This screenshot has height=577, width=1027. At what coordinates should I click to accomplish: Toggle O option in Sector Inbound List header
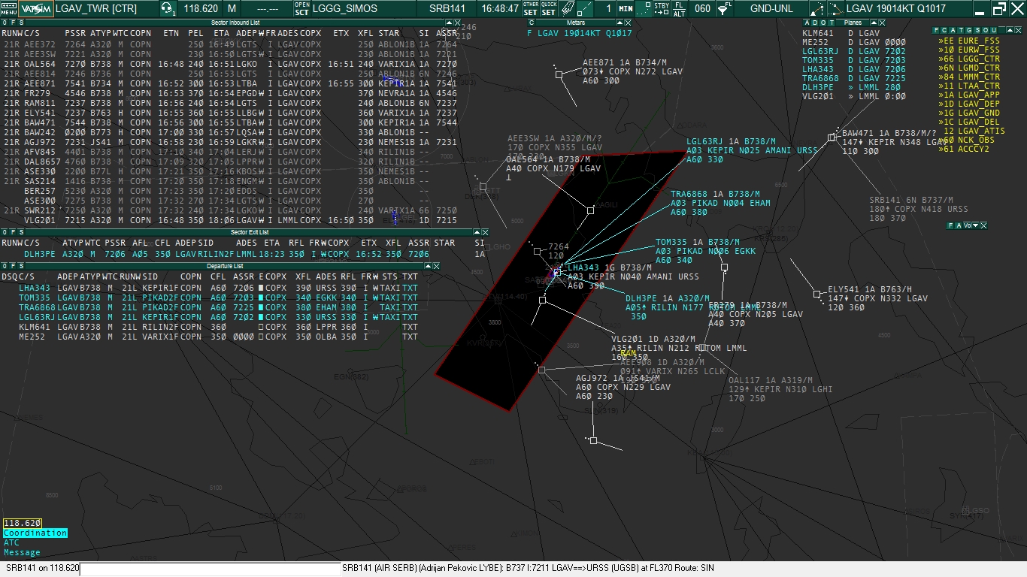click(4, 23)
